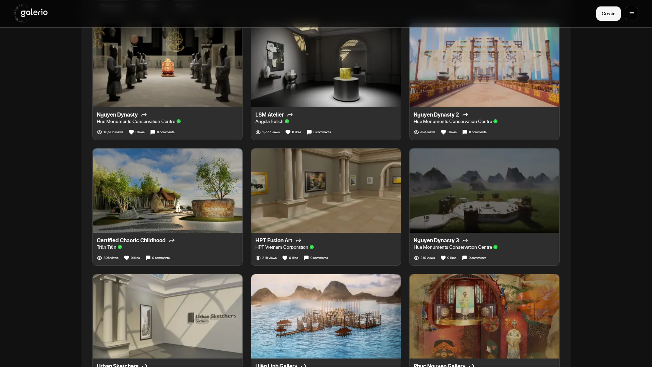Click the comments bubble on LSM Atelier card
Image resolution: width=652 pixels, height=367 pixels.
pyautogui.click(x=309, y=132)
